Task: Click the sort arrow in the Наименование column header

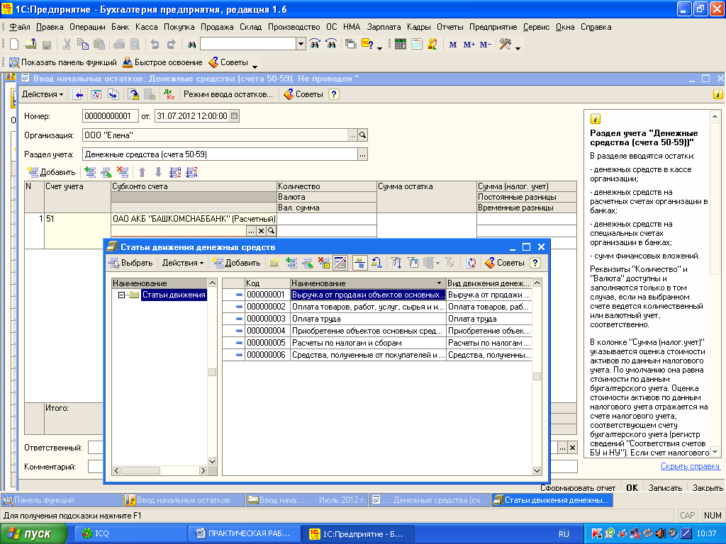Action: 439,283
